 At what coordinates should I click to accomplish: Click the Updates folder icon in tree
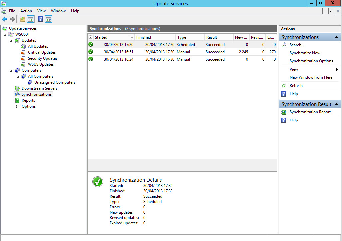tap(17, 40)
